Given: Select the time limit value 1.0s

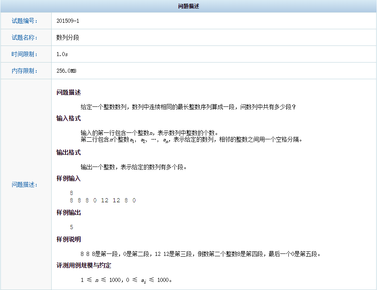Looking at the screenshot, I should (60, 54).
